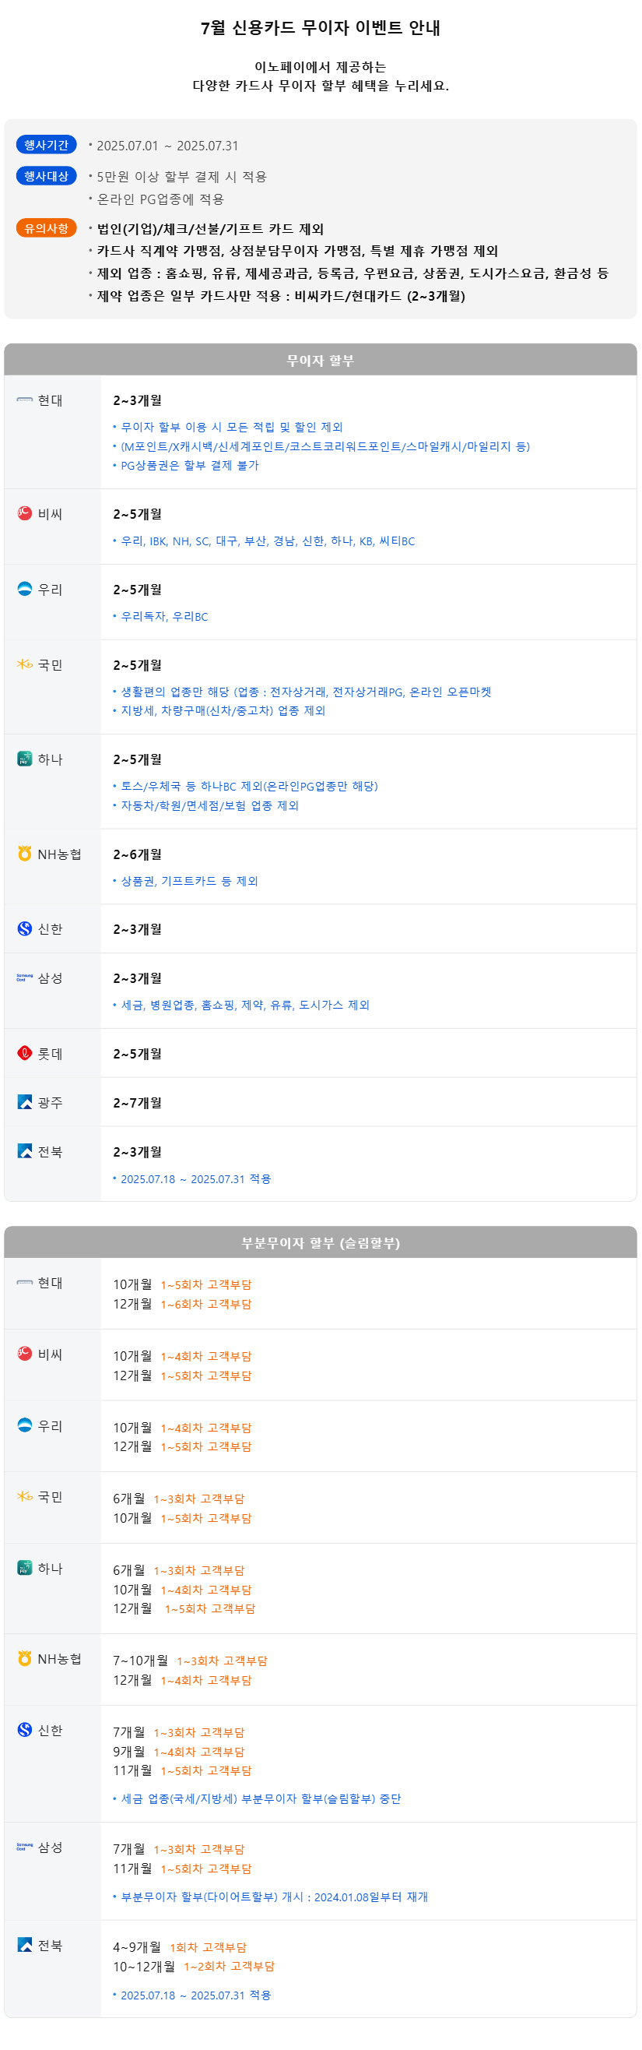642x2050 pixels.
Task: Click the orange 유의사항 badge
Action: tap(46, 228)
